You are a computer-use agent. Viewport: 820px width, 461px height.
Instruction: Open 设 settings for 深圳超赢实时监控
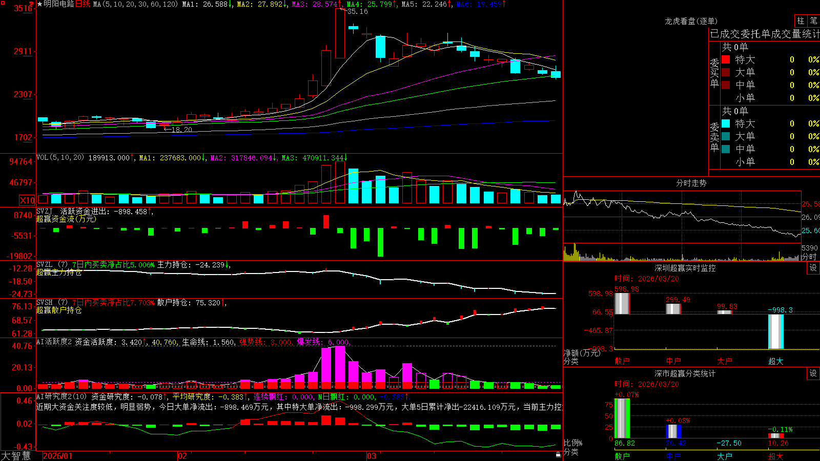813,268
